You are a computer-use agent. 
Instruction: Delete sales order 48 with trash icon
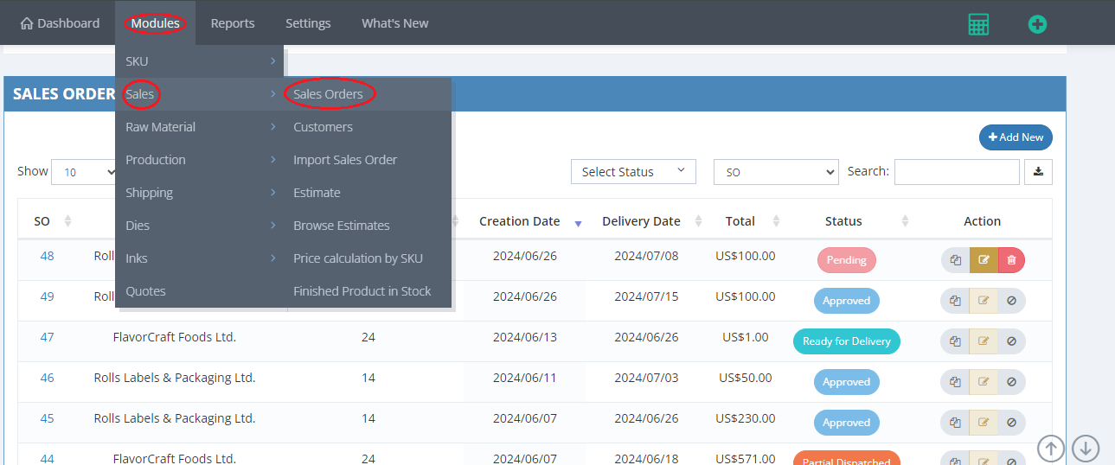coord(1011,260)
